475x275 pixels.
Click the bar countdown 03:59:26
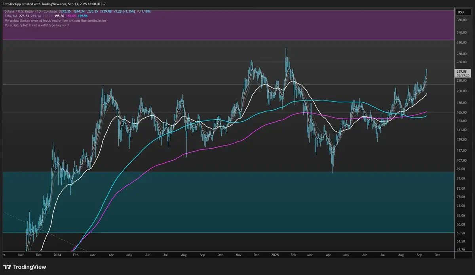pyautogui.click(x=463, y=75)
